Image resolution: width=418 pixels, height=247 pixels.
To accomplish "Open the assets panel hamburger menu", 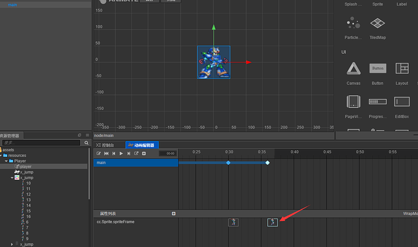I will [x=87, y=136].
